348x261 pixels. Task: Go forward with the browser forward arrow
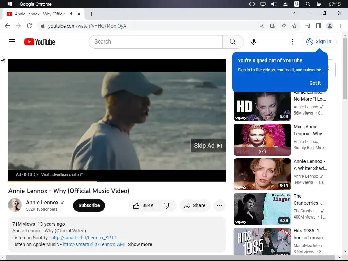click(x=18, y=26)
